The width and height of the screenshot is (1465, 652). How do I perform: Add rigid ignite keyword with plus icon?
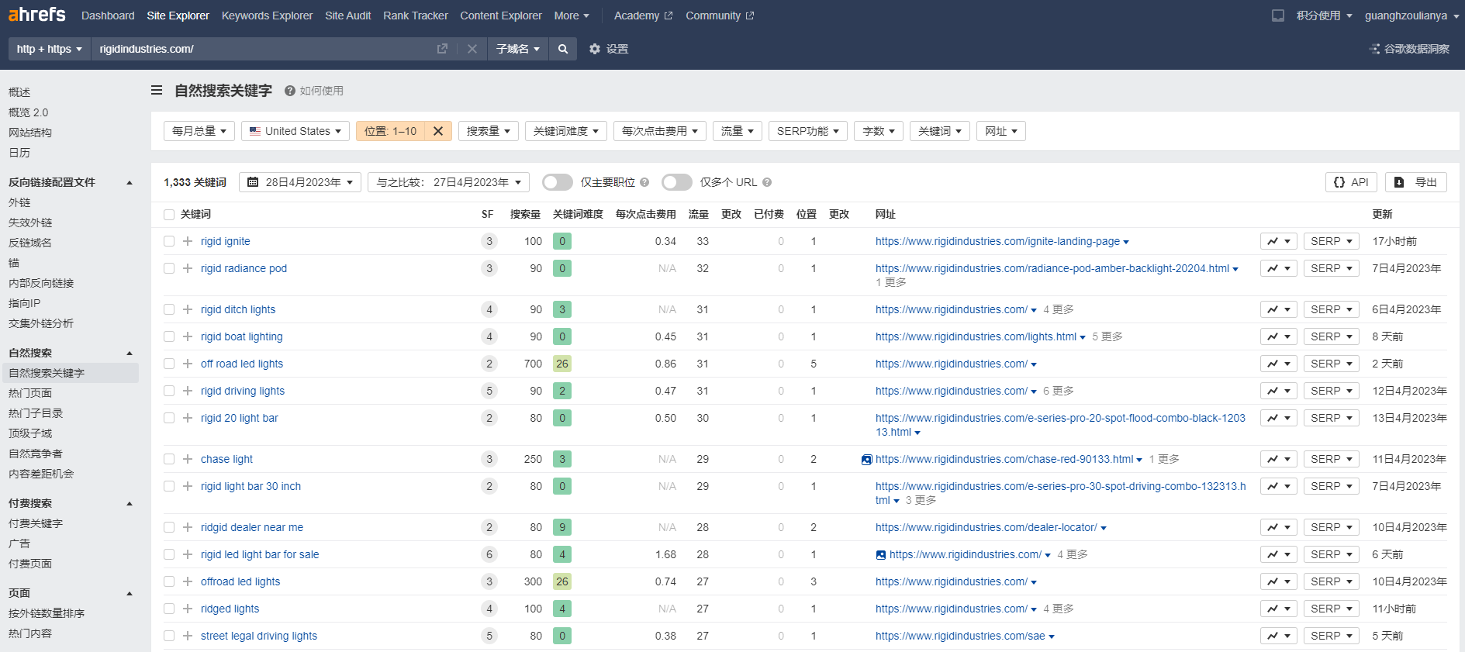[x=188, y=241]
